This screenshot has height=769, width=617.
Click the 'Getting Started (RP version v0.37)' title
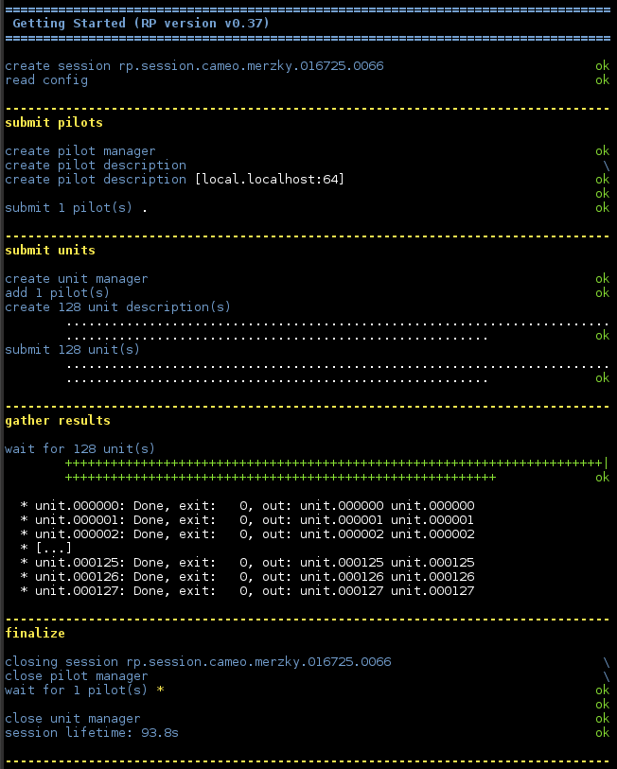point(141,24)
